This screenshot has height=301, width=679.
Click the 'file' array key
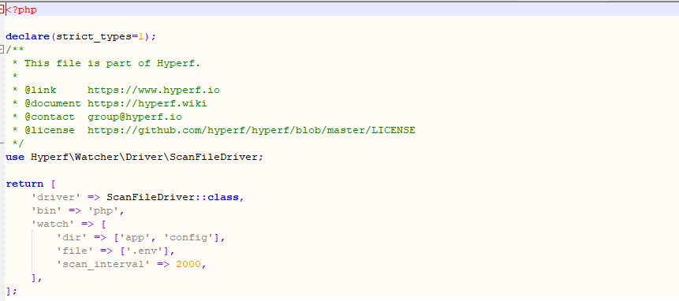tap(75, 251)
